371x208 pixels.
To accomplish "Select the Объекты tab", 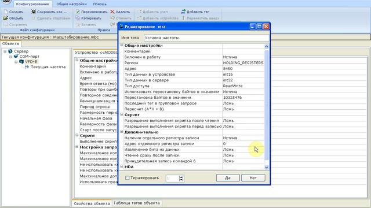I will tap(10, 44).
